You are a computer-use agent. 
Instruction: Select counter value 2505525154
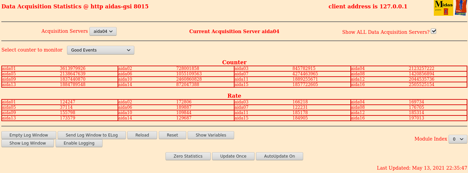(421, 85)
